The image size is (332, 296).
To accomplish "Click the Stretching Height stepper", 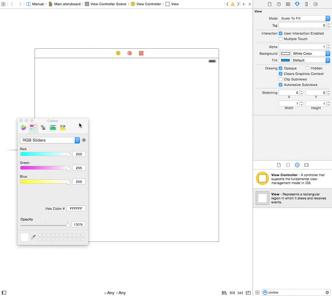I will pyautogui.click(x=328, y=104).
